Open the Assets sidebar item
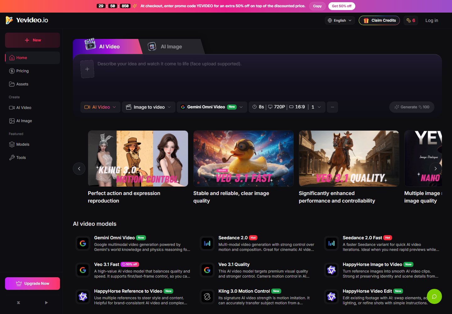Screen dimensions: 452x314 point(32,84)
